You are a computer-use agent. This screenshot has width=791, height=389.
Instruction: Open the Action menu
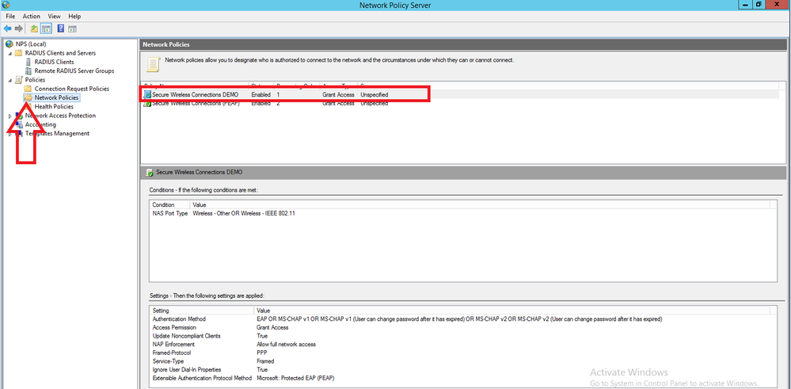(32, 16)
